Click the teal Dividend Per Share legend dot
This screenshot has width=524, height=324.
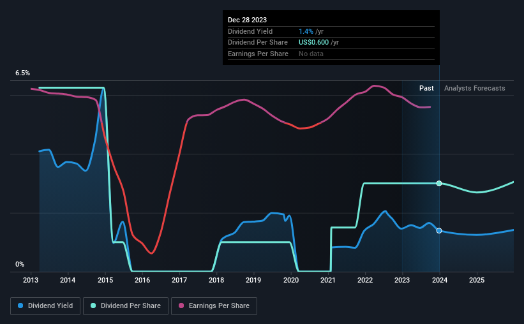coord(93,306)
